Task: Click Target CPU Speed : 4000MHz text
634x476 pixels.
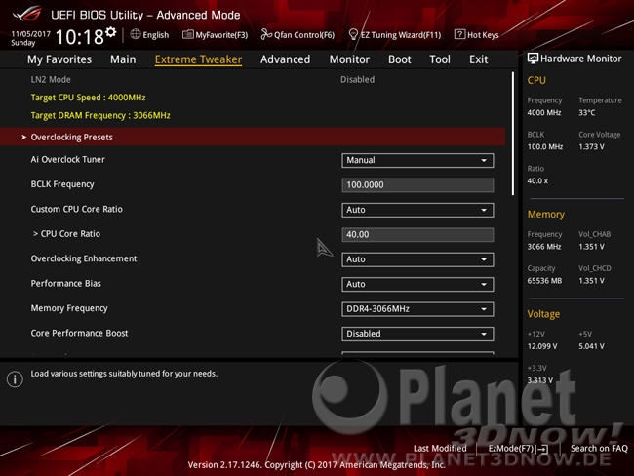Action: click(88, 98)
